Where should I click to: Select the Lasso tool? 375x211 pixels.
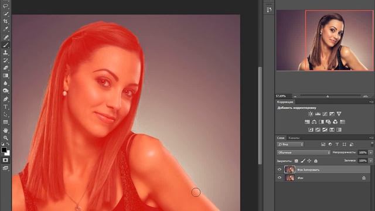click(5, 6)
